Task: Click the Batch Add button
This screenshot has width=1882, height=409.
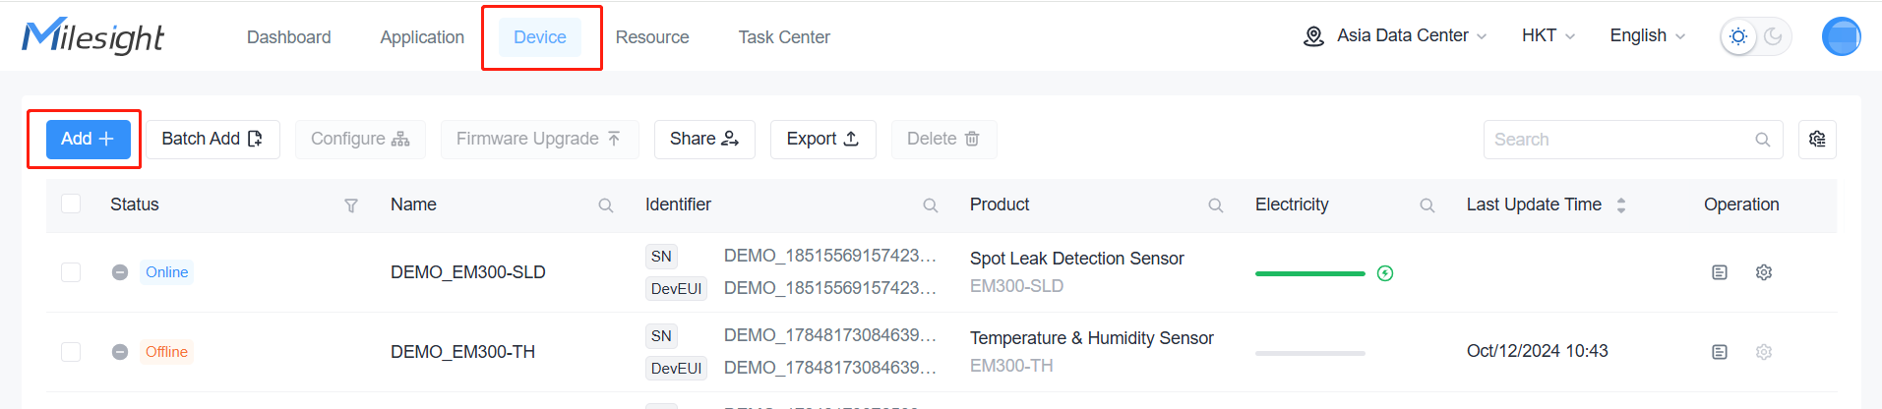Action: (x=212, y=139)
